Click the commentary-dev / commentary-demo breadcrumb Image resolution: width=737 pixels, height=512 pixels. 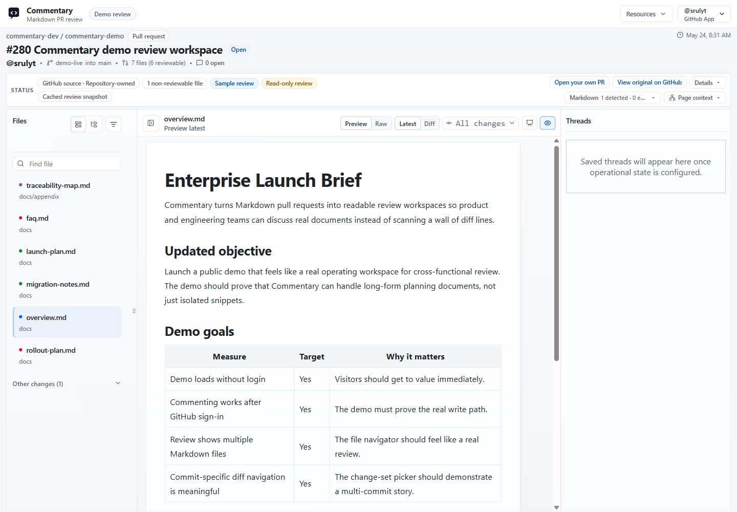(65, 36)
